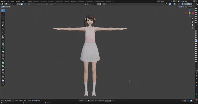Switch to the Shading workspace tab
The image size is (198, 104).
(67, 2)
